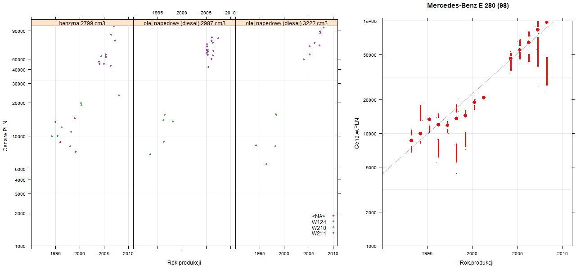The image size is (585, 270).
Task: Click '2000' above the diesel 2987 panel
Action: click(x=182, y=13)
